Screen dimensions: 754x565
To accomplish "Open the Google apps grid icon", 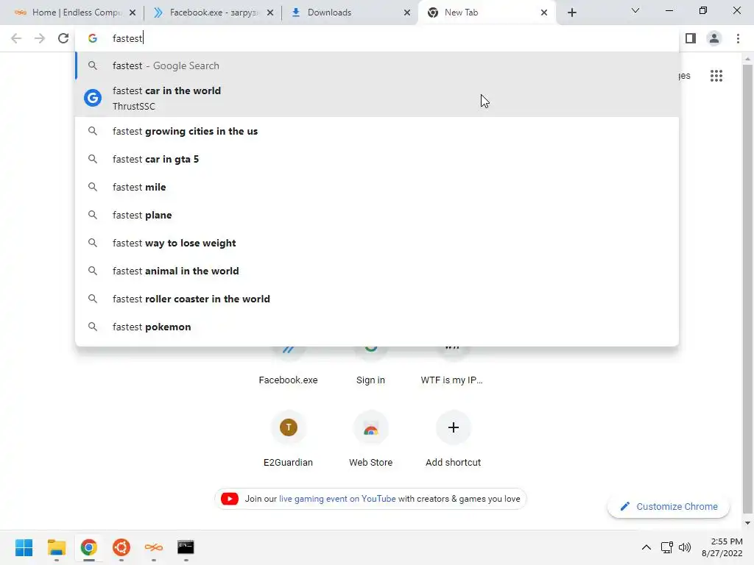I will coord(716,76).
